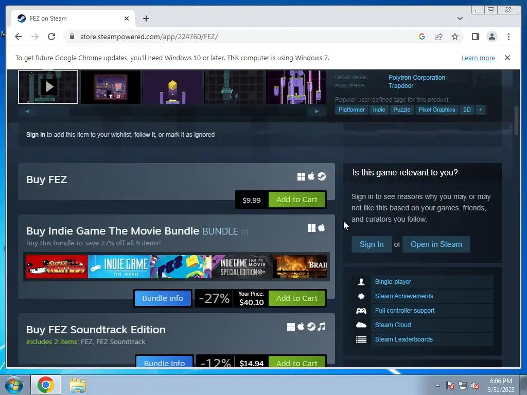Open Polytron Corporation developer link
The image size is (527, 395).
point(417,78)
